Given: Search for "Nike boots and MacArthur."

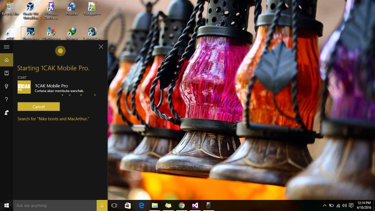Looking at the screenshot, I should [53, 119].
